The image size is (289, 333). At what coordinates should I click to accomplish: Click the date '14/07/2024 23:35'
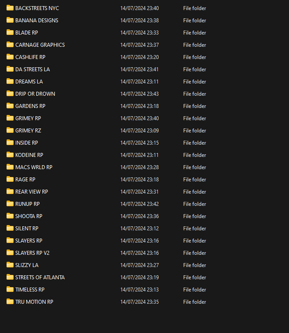[x=139, y=302]
